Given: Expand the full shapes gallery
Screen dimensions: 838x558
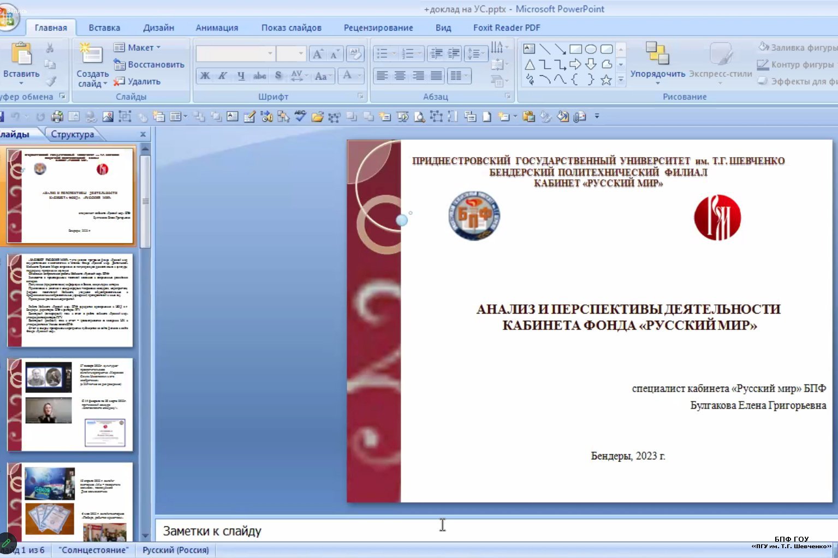Looking at the screenshot, I should point(621,80).
